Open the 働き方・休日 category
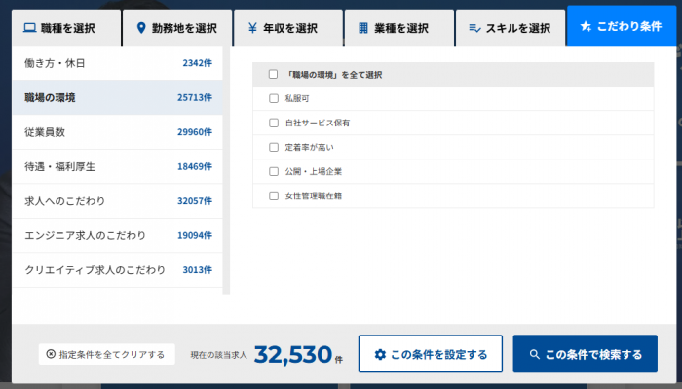The image size is (682, 389). 117,63
